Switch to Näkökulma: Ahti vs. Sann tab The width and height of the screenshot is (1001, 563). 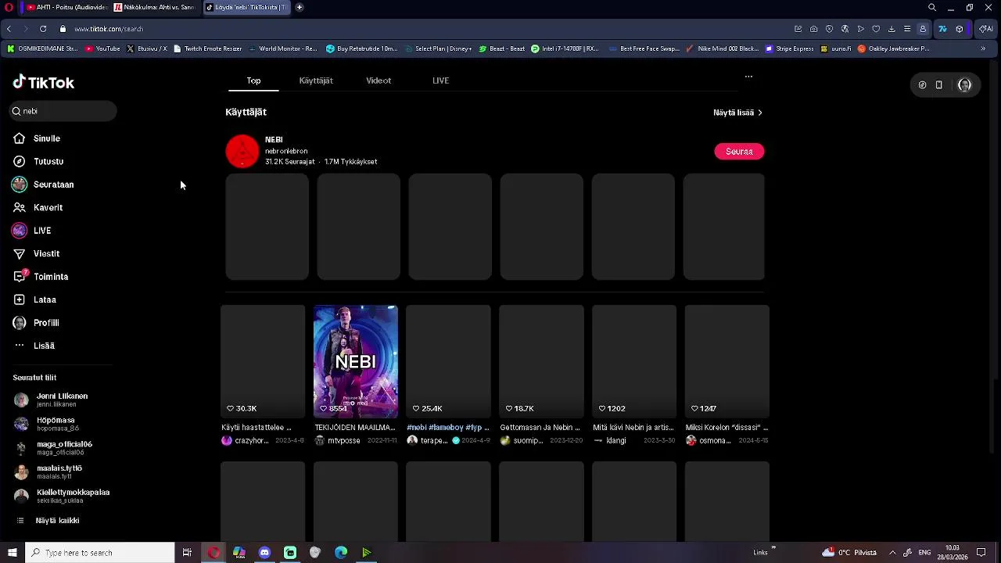(154, 7)
